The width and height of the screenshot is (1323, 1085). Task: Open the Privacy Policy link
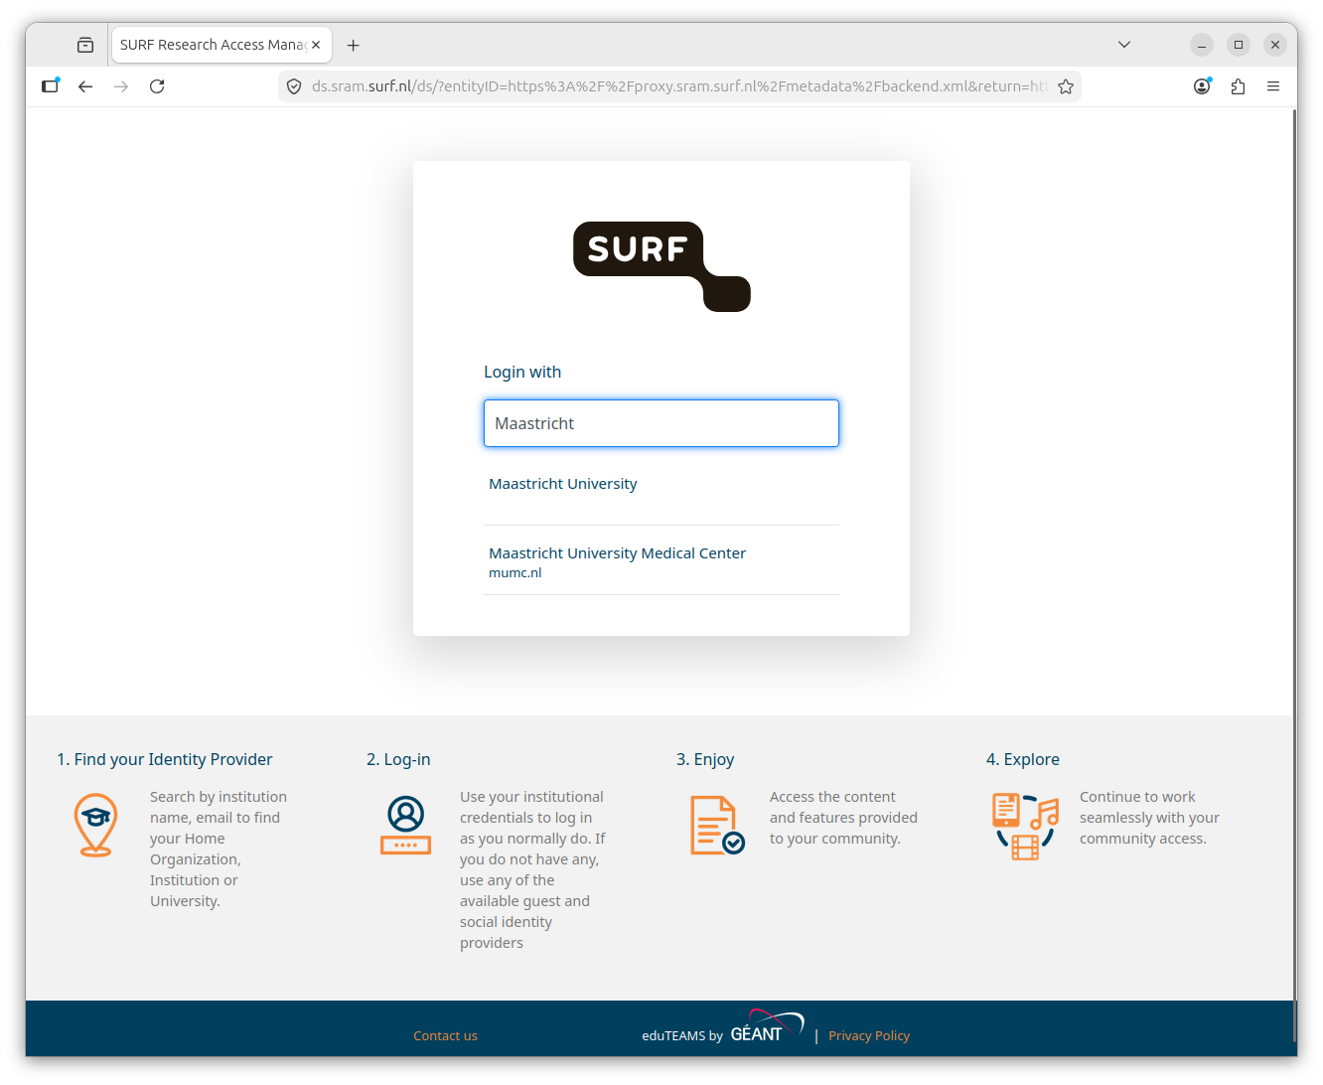869,1035
